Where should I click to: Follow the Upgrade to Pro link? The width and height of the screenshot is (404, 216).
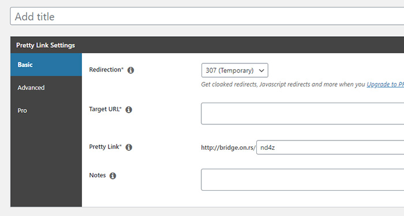point(385,84)
